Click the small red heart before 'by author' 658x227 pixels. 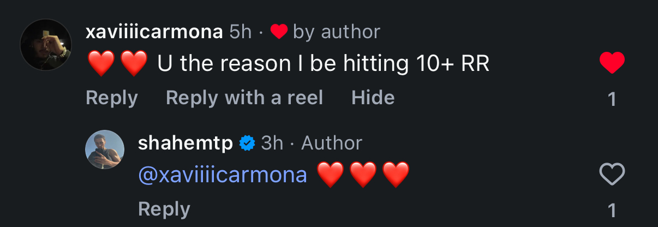279,32
